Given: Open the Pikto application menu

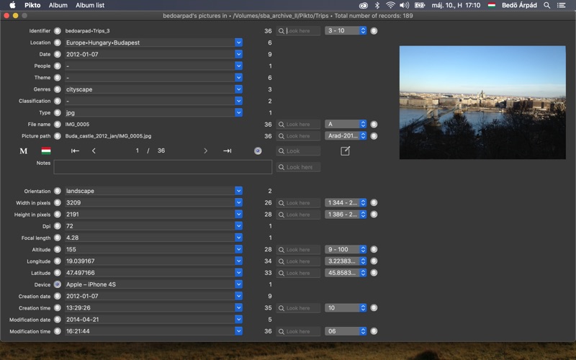Looking at the screenshot, I should click(32, 5).
